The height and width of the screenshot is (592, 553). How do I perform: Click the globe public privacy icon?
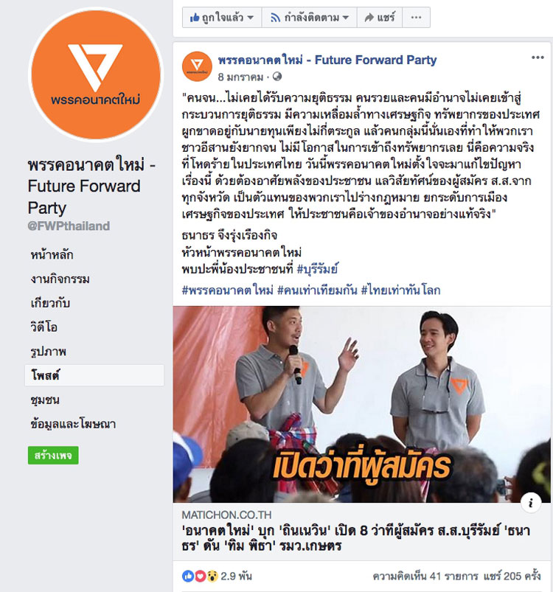(x=277, y=77)
